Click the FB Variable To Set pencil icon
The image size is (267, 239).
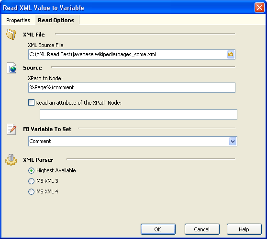(x=11, y=129)
